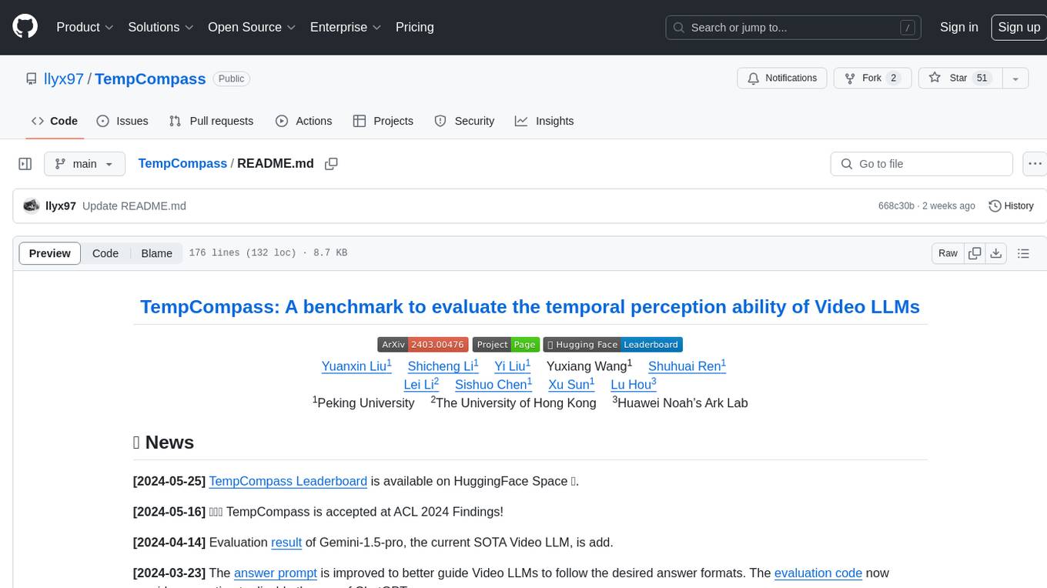This screenshot has width=1047, height=588.
Task: Open the TempCompass heading link
Action: tap(530, 306)
